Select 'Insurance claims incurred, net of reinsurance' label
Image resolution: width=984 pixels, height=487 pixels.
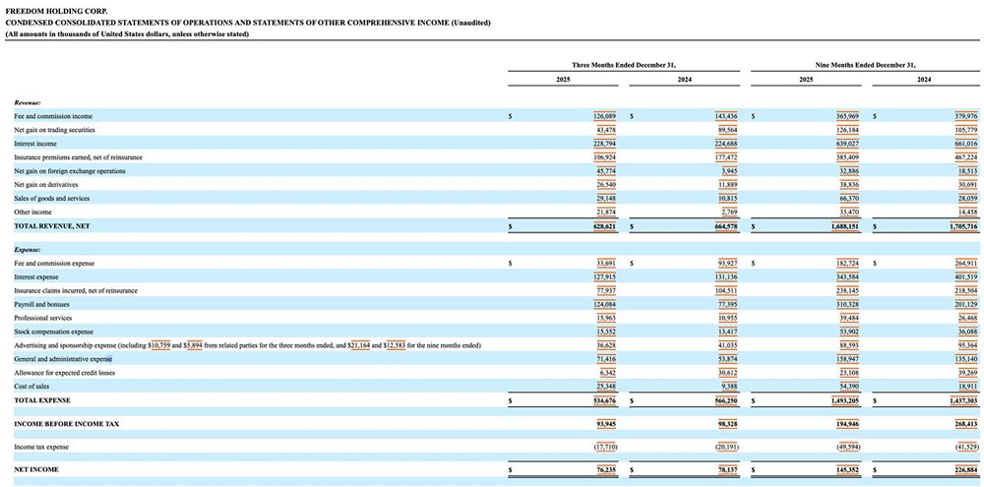[76, 291]
